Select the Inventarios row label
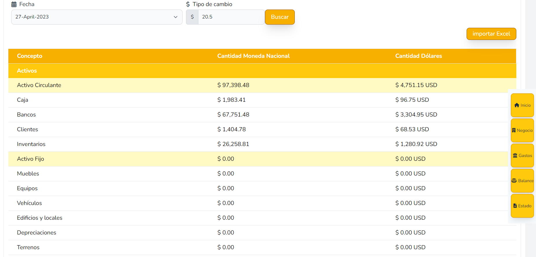The height and width of the screenshot is (257, 536). 31,144
